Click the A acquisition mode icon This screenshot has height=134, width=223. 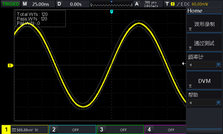click(x=137, y=4)
